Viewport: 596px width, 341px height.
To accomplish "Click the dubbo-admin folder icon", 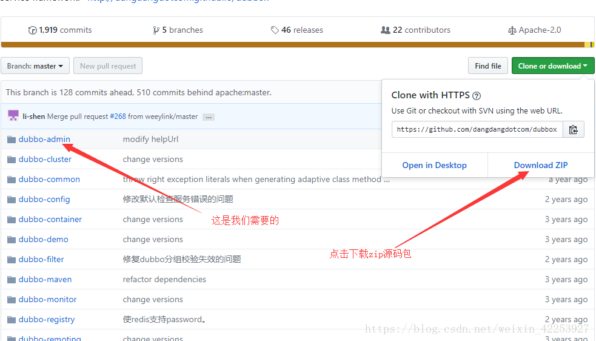I will 12,140.
